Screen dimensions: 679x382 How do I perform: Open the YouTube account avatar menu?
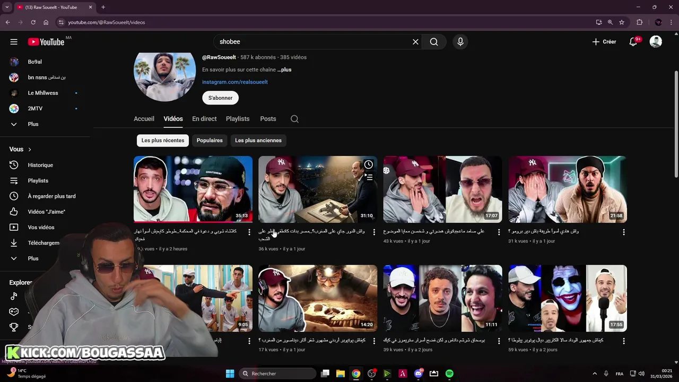click(x=656, y=42)
